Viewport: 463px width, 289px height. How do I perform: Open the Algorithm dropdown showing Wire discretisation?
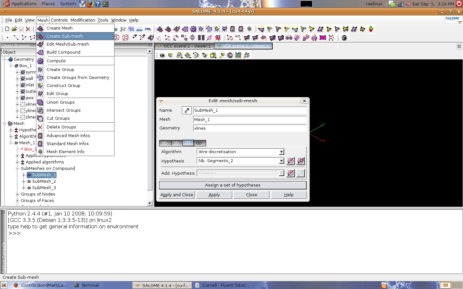281,152
